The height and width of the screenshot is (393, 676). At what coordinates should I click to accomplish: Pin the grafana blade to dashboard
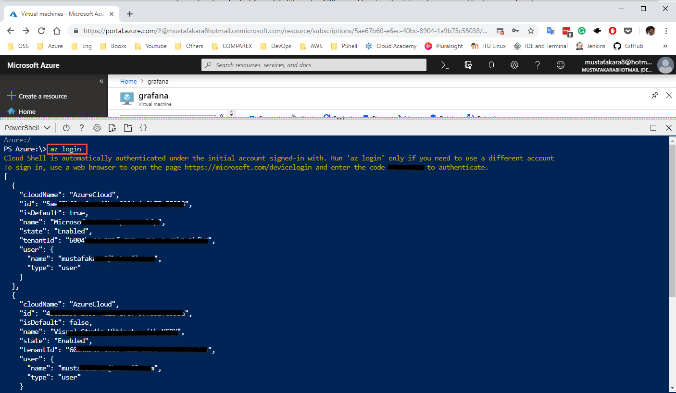pyautogui.click(x=654, y=96)
